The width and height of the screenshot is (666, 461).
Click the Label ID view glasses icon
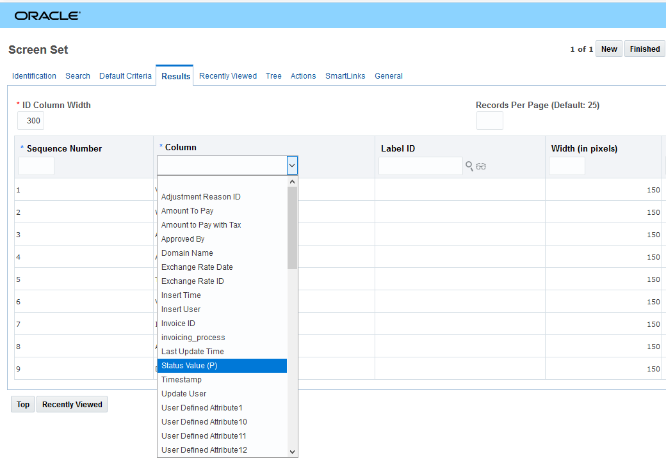481,166
